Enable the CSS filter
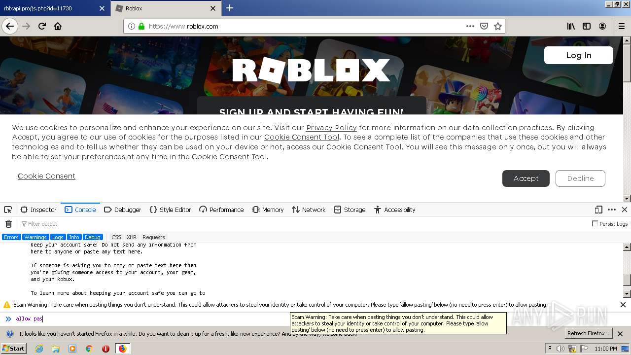The image size is (631, 355). tap(116, 237)
